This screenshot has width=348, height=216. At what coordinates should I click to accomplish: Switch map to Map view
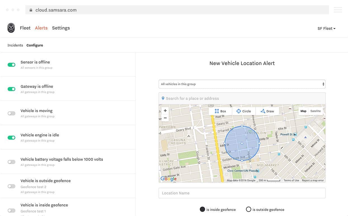[x=303, y=111]
